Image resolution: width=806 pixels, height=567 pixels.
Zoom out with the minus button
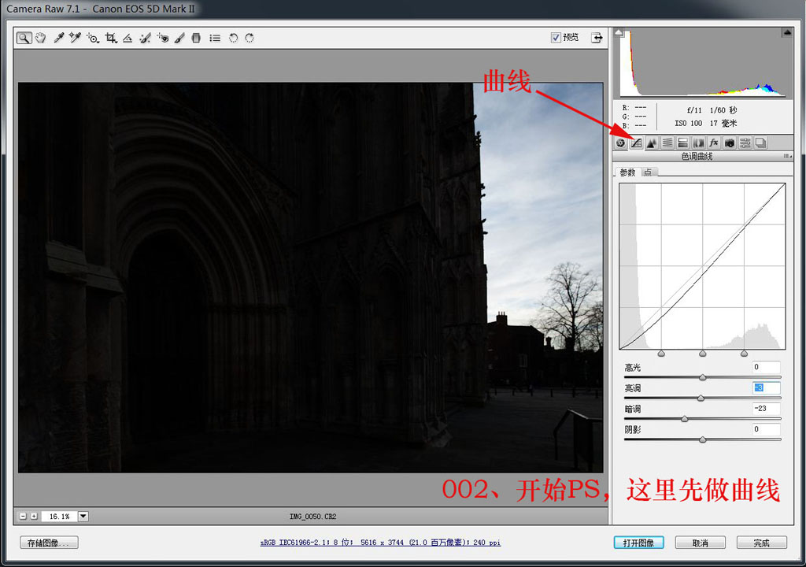pyautogui.click(x=23, y=516)
